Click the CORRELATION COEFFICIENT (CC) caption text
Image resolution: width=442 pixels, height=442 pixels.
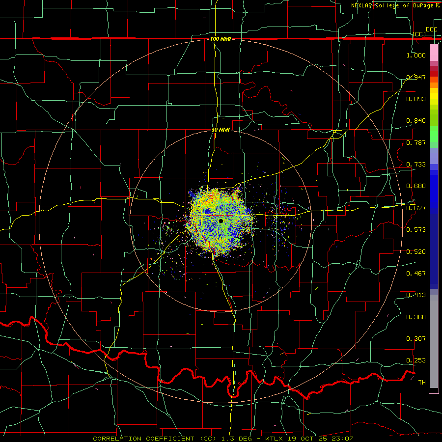click(155, 439)
